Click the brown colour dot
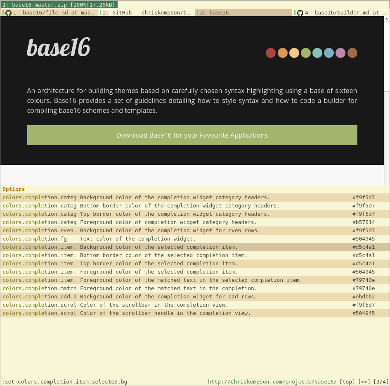This screenshot has height=386, width=390. 352,53
